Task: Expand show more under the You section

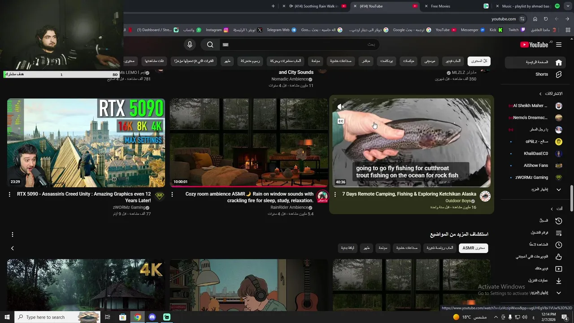Action: tap(558, 293)
